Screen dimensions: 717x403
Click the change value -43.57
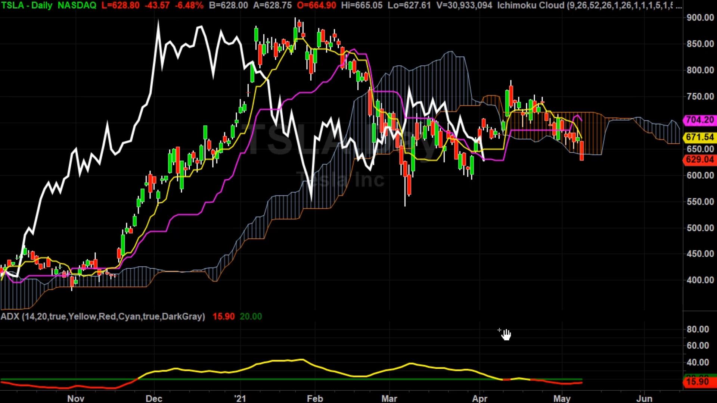[157, 6]
